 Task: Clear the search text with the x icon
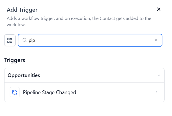[x=156, y=40]
